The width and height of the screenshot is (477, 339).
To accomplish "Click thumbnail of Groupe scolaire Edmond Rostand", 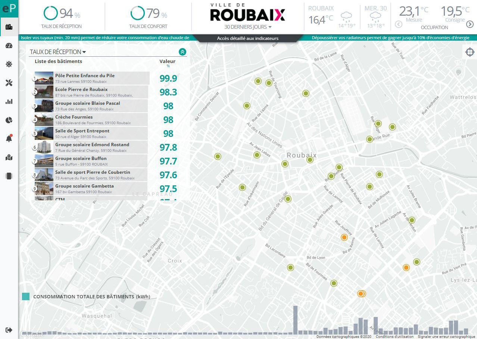I will [x=44, y=147].
